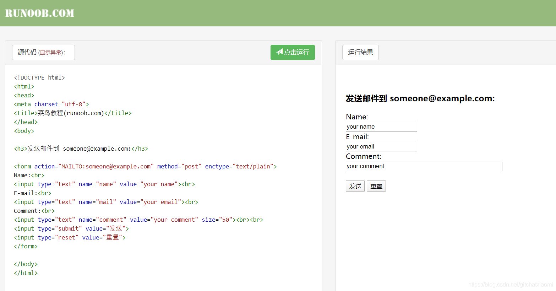The image size is (556, 291).
Task: Click the input name="comment" size="50" code line
Action: pyautogui.click(x=138, y=220)
